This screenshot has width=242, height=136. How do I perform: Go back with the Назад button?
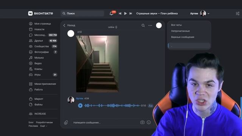pos(69,25)
